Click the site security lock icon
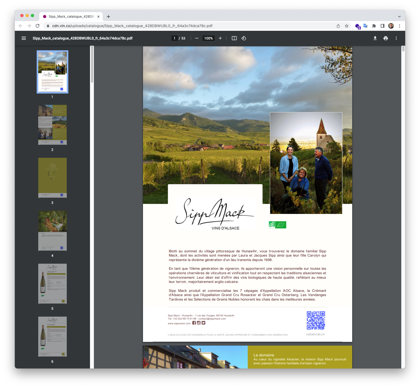The height and width of the screenshot is (388, 420). 48,26
